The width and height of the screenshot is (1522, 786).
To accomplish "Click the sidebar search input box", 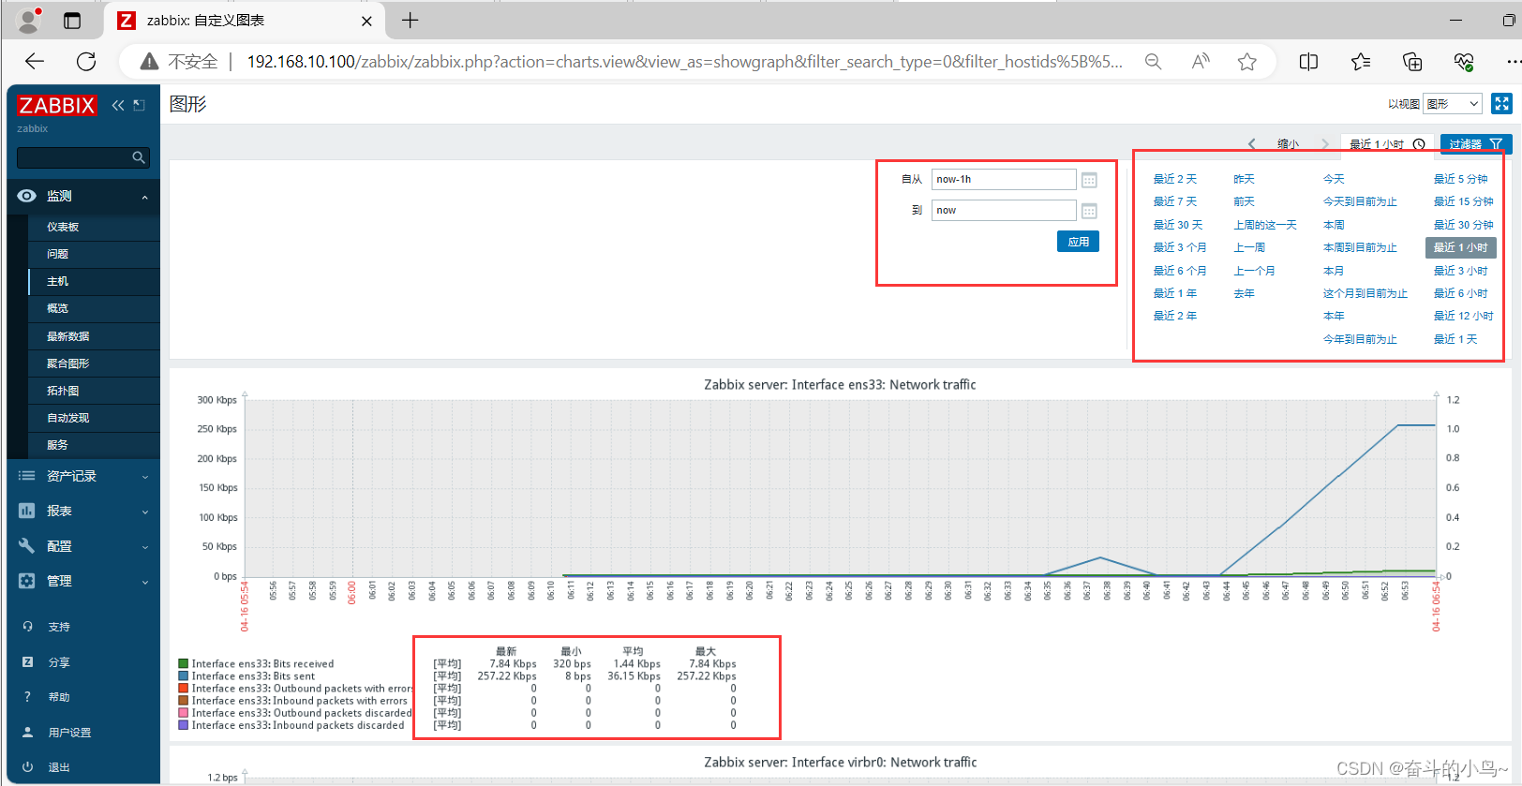I will 83,157.
